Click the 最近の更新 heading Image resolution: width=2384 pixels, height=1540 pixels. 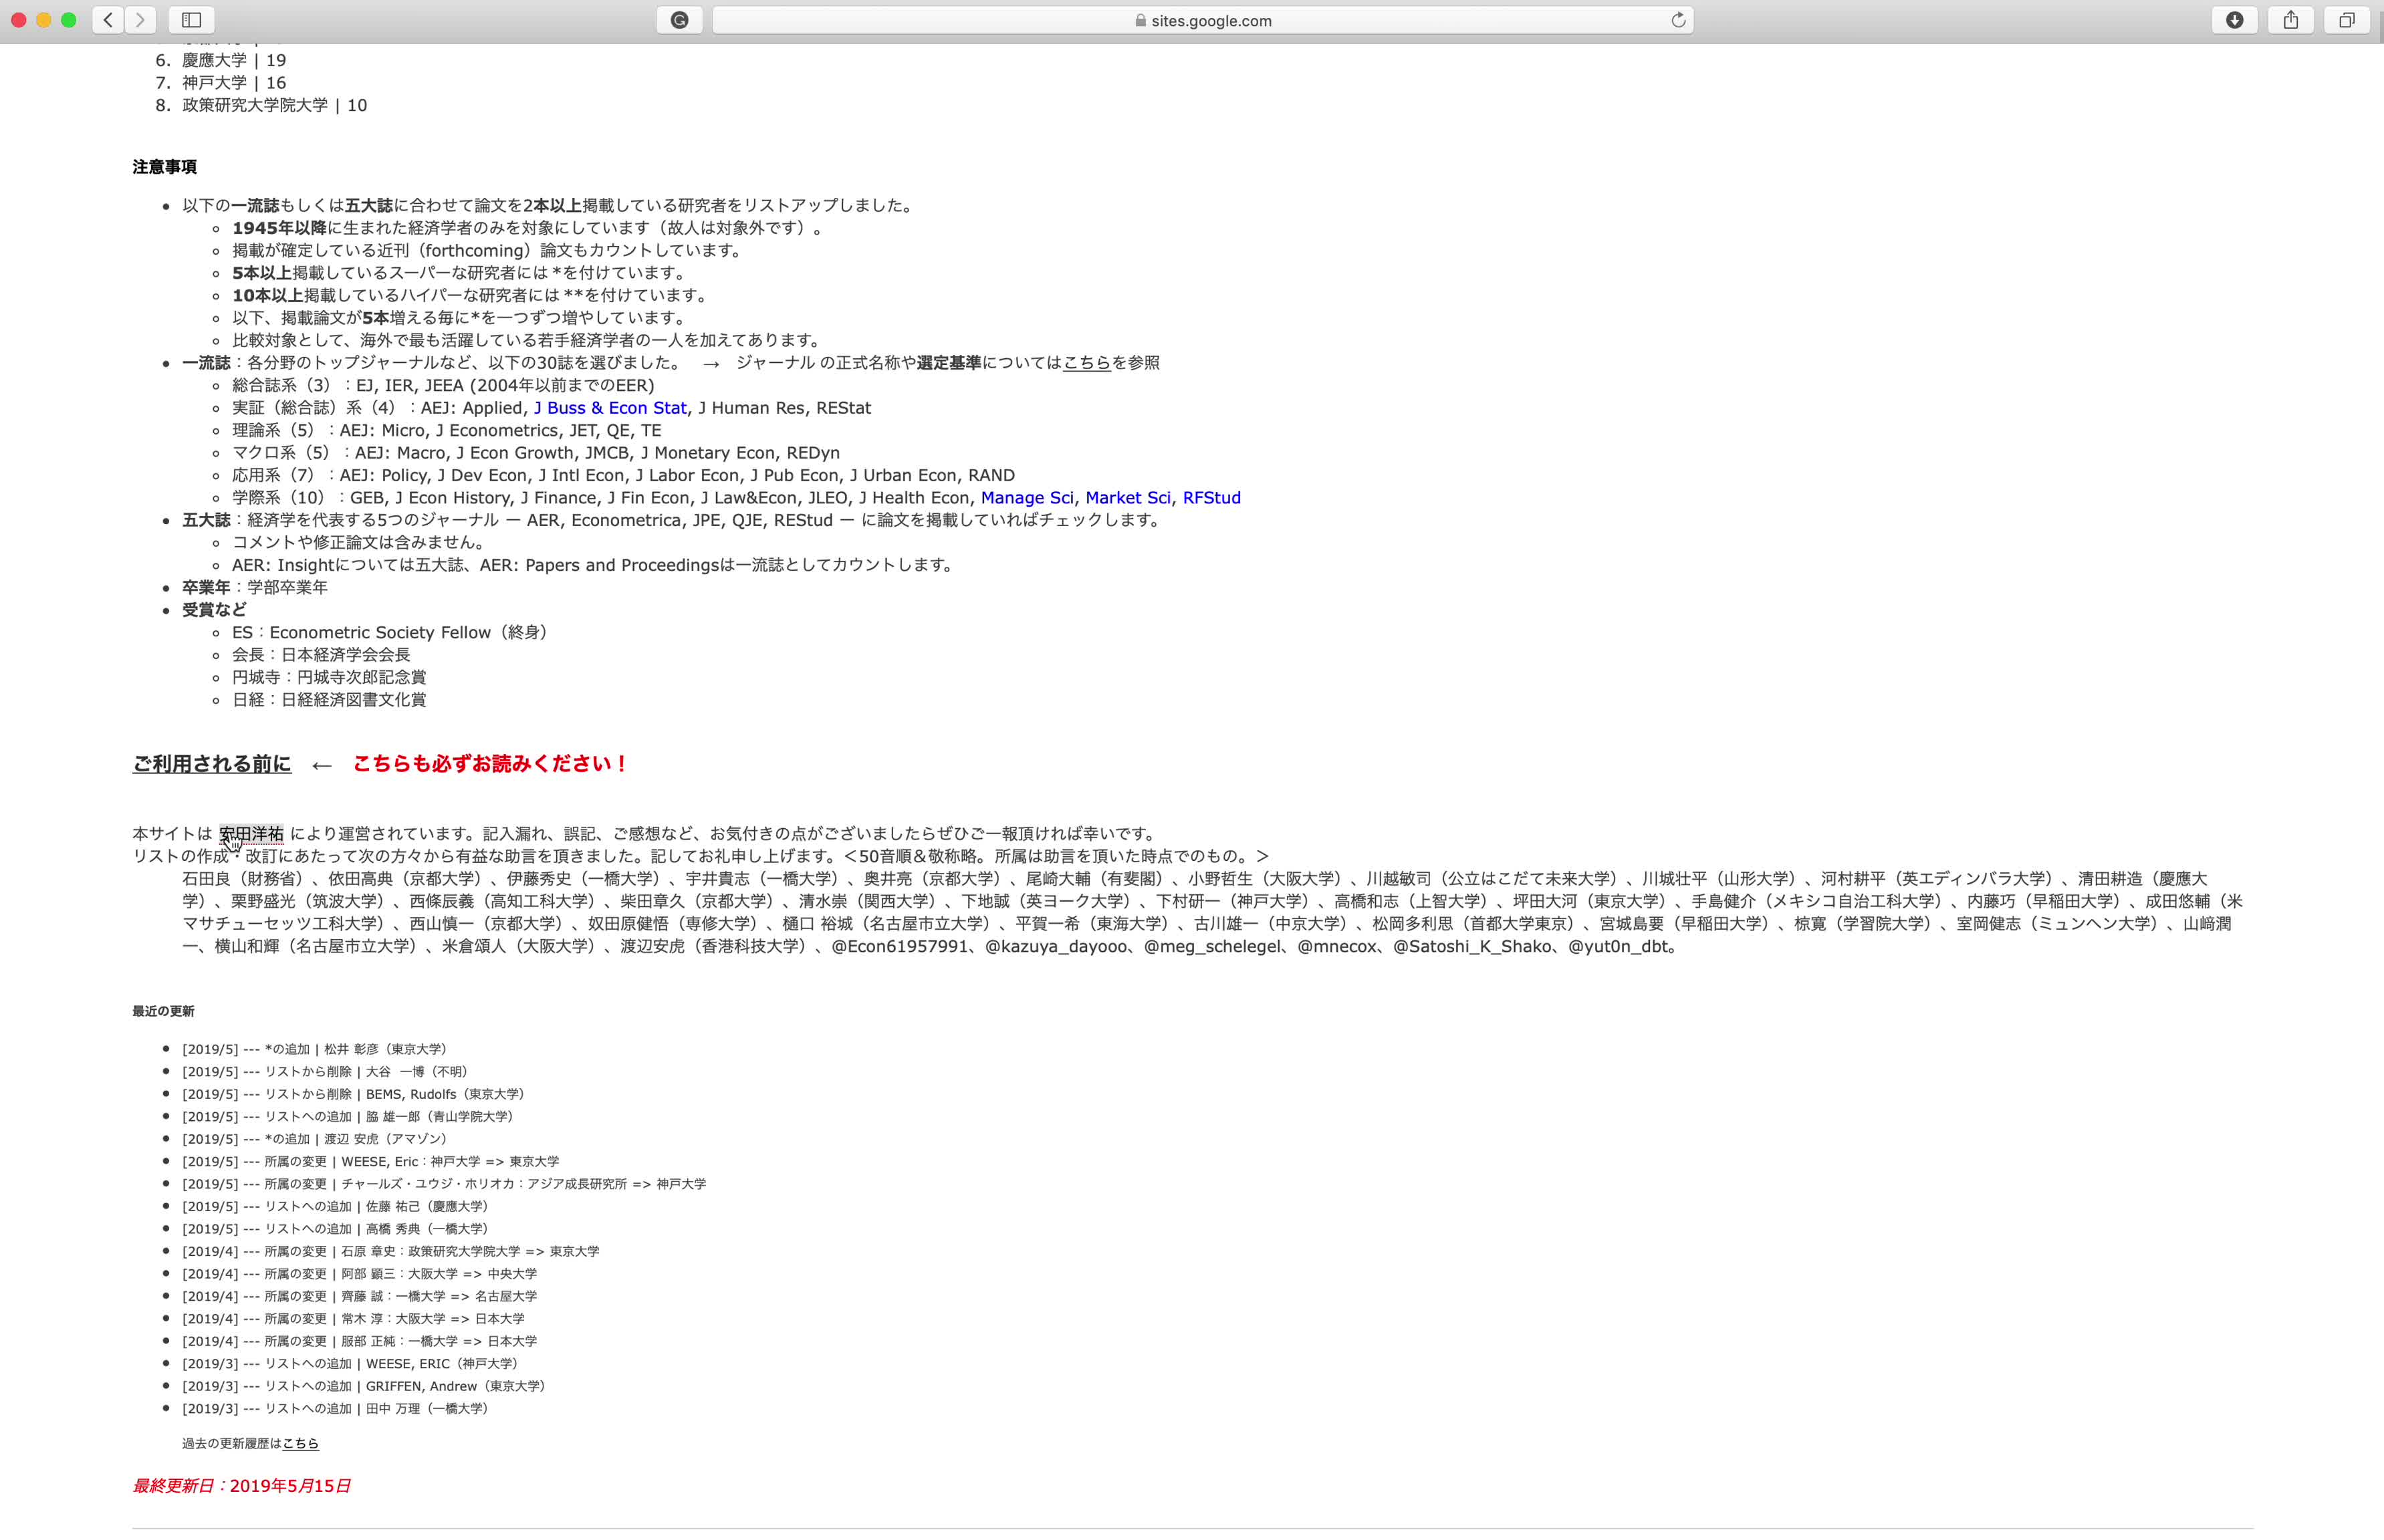163,1012
